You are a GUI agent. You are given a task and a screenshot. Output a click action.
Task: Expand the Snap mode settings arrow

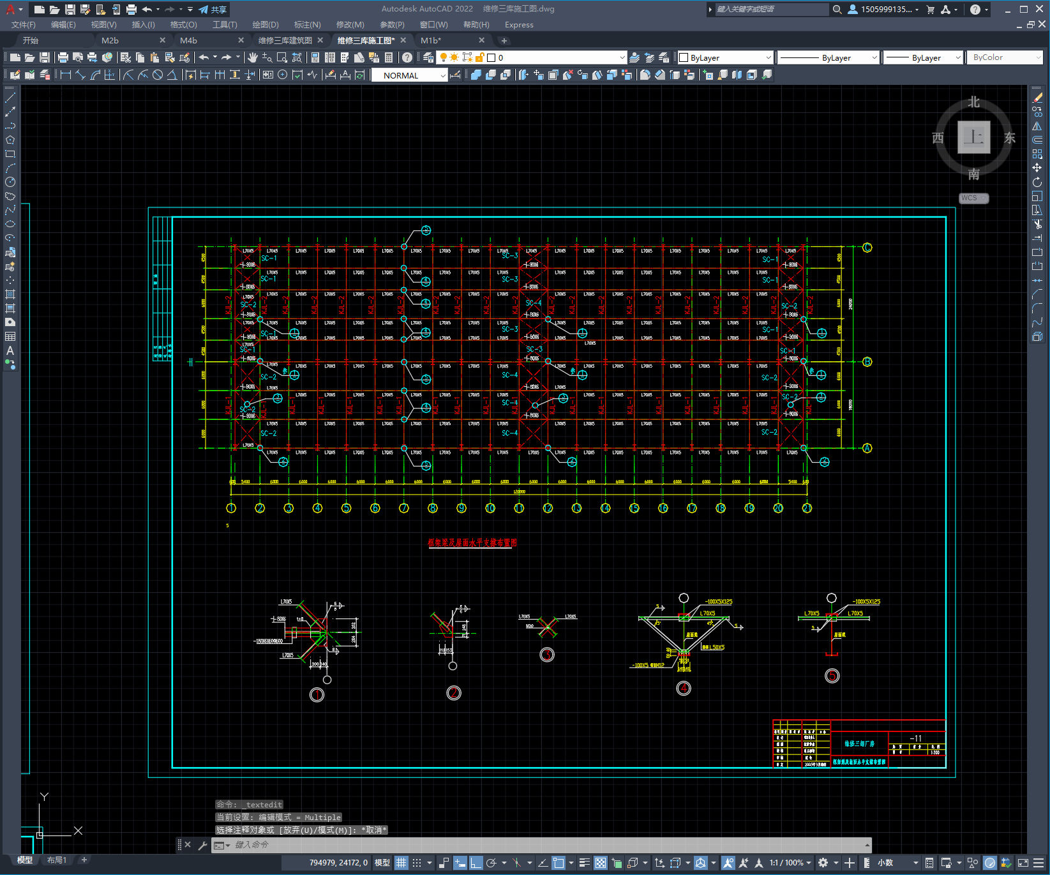430,863
